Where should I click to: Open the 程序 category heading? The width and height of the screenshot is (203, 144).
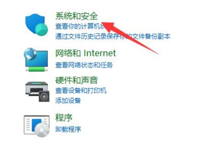(x=64, y=117)
